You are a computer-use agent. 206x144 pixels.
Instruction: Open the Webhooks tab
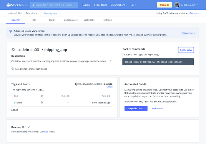click(x=89, y=20)
